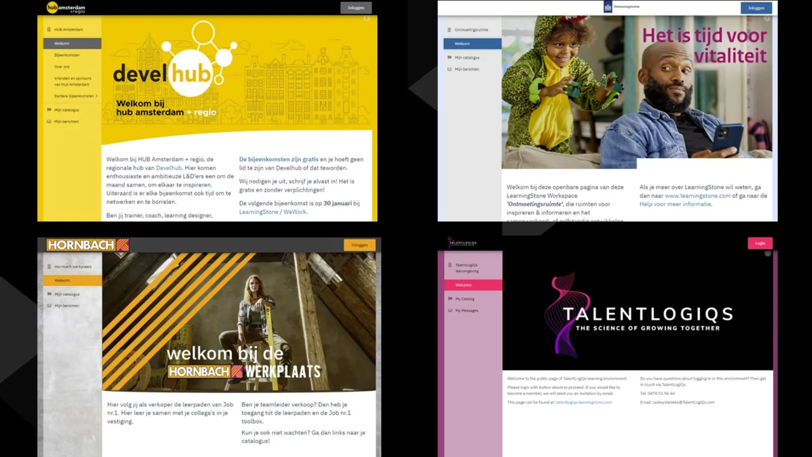Open the Over ons menu item
The height and width of the screenshot is (457, 812).
(x=62, y=67)
